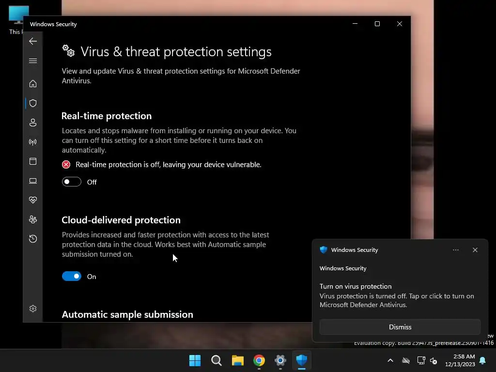Minimize the Windows Security window

coord(355,24)
